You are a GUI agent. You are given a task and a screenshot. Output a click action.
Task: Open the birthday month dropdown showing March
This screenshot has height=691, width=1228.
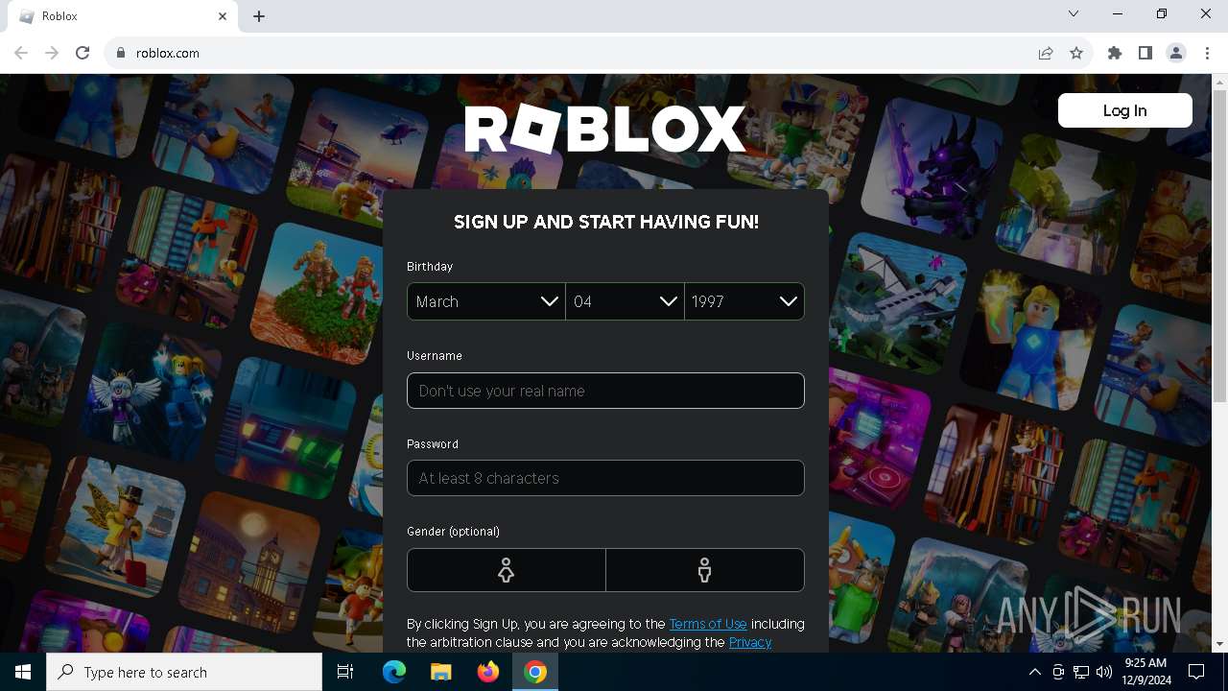(486, 301)
